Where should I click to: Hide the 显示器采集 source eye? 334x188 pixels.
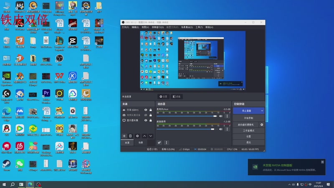coord(146,120)
